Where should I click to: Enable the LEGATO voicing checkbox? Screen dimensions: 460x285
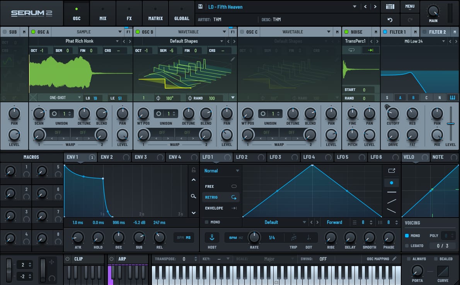coord(407,246)
